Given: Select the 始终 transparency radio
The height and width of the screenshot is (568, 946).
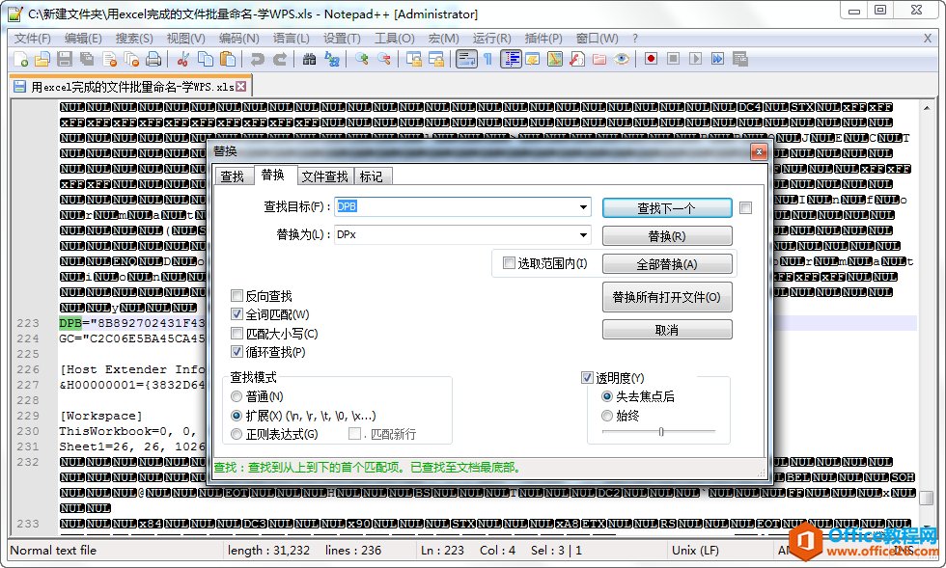Looking at the screenshot, I should [607, 416].
